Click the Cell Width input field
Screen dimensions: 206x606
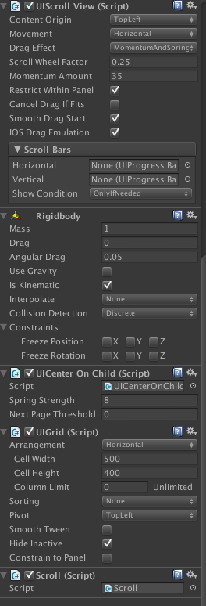pos(150,459)
